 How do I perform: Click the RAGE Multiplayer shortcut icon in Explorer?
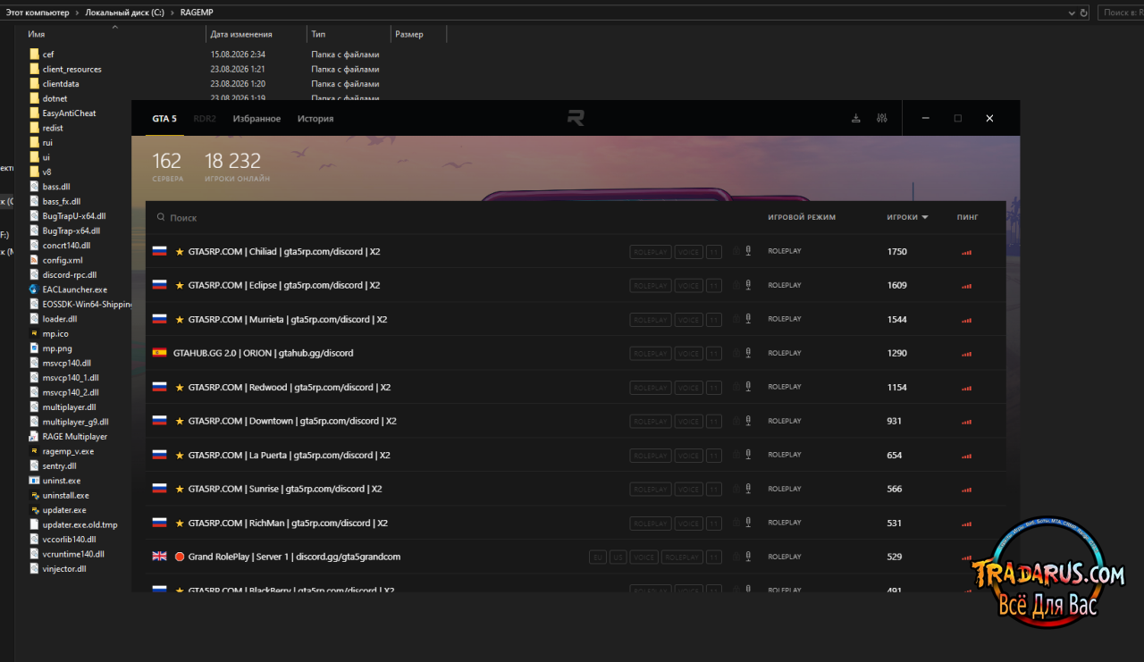[x=34, y=436]
